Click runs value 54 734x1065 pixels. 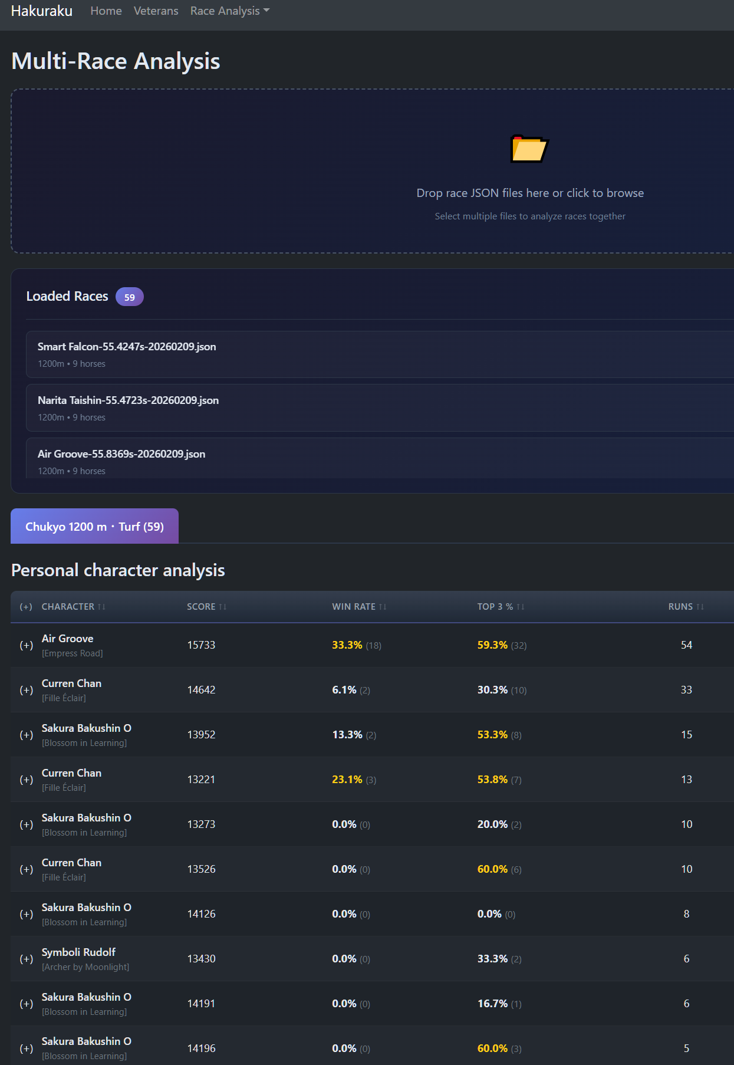click(686, 645)
